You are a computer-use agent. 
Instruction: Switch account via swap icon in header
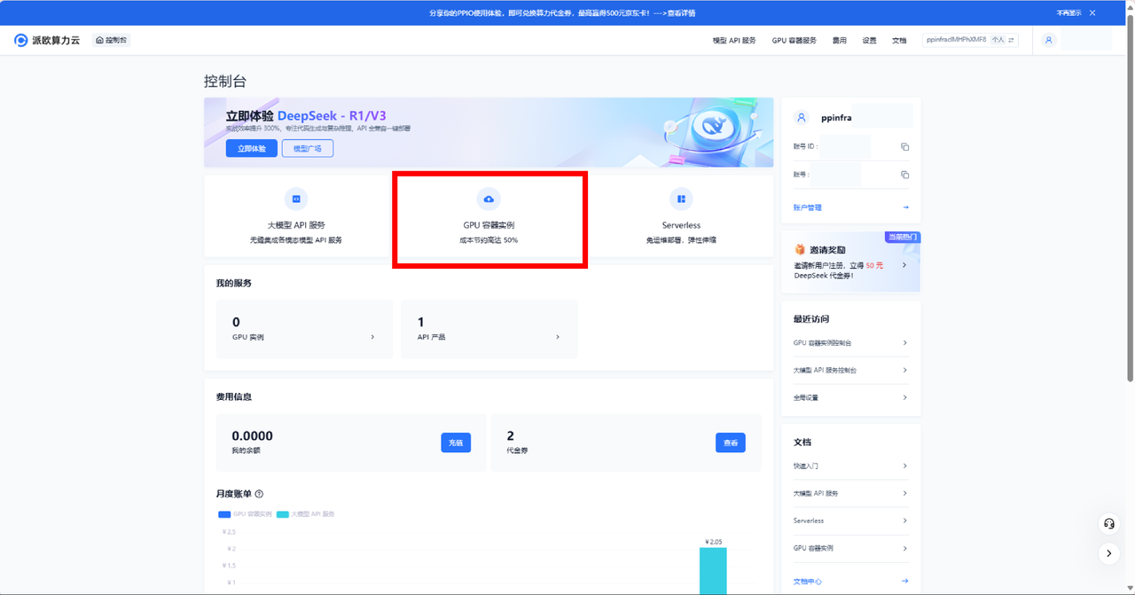(x=1012, y=40)
